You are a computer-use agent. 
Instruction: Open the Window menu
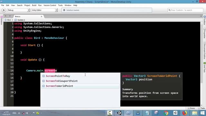point(68,5)
